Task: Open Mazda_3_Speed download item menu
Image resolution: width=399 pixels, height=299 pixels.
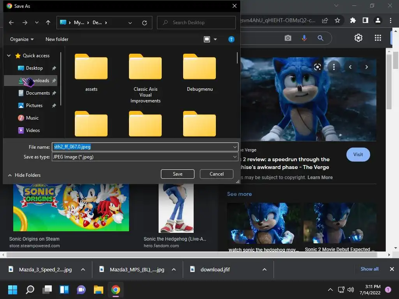Action: pos(83,269)
